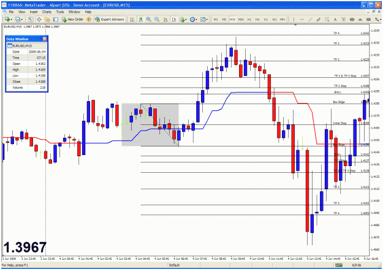The image size is (383, 269).
Task: Click the EURUSD,M15 row in Data Window
Action: coord(26,46)
